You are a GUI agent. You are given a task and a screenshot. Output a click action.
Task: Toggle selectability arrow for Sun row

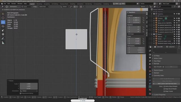pyautogui.click(x=174, y=21)
